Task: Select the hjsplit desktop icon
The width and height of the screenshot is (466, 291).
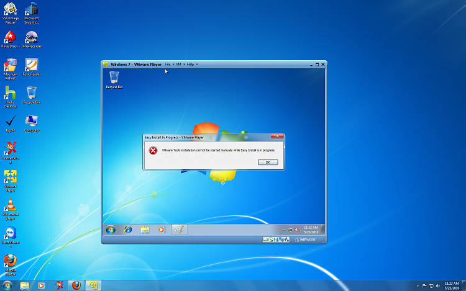Action: point(11,123)
